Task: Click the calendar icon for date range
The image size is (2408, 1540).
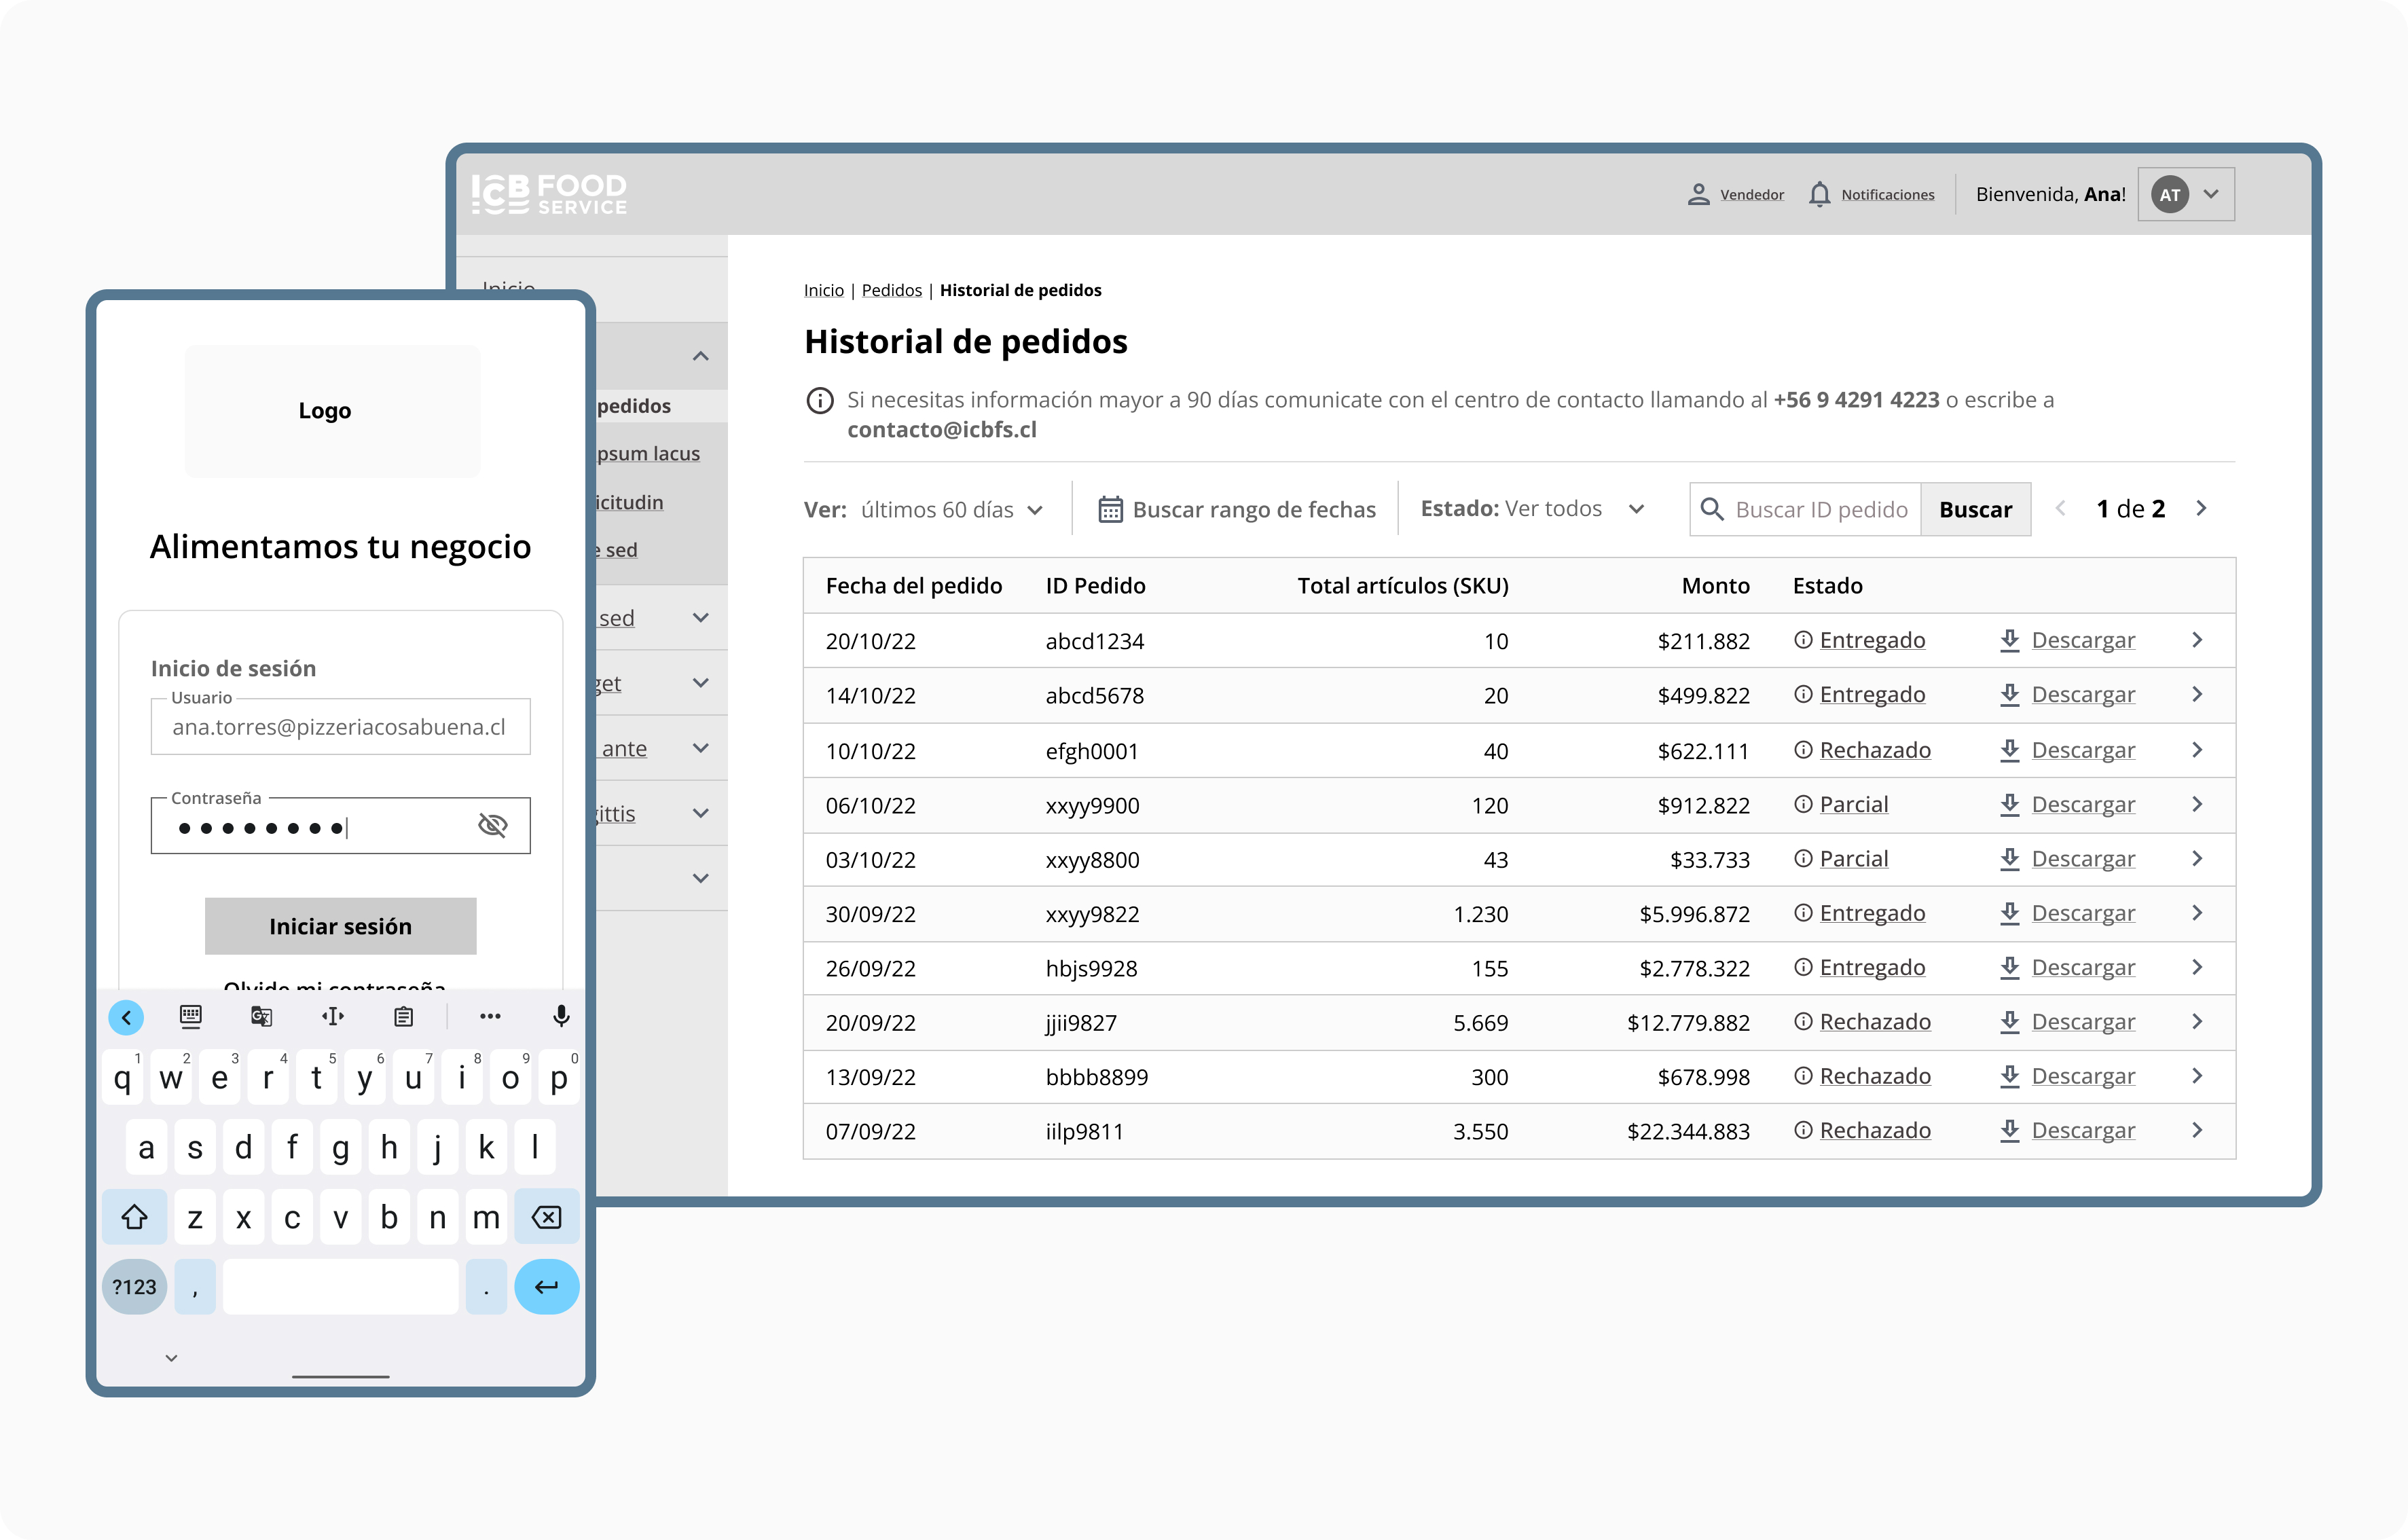Action: (1110, 509)
